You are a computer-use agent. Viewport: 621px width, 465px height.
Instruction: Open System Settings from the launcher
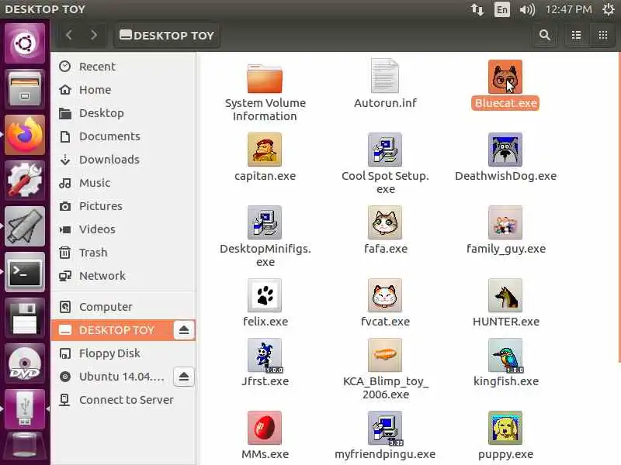pos(25,181)
